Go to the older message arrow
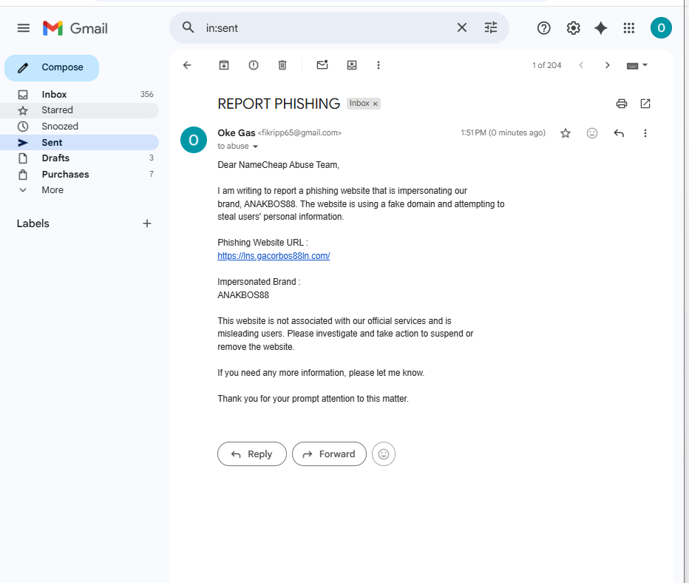This screenshot has height=583, width=689. (607, 65)
